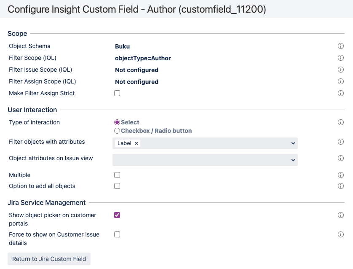The height and width of the screenshot is (269, 353).
Task: Click info icon for Filter Assign Scope
Action: click(x=341, y=82)
